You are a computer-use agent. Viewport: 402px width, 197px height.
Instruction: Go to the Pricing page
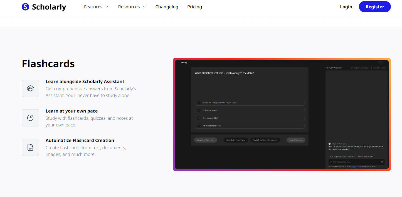[x=194, y=7]
